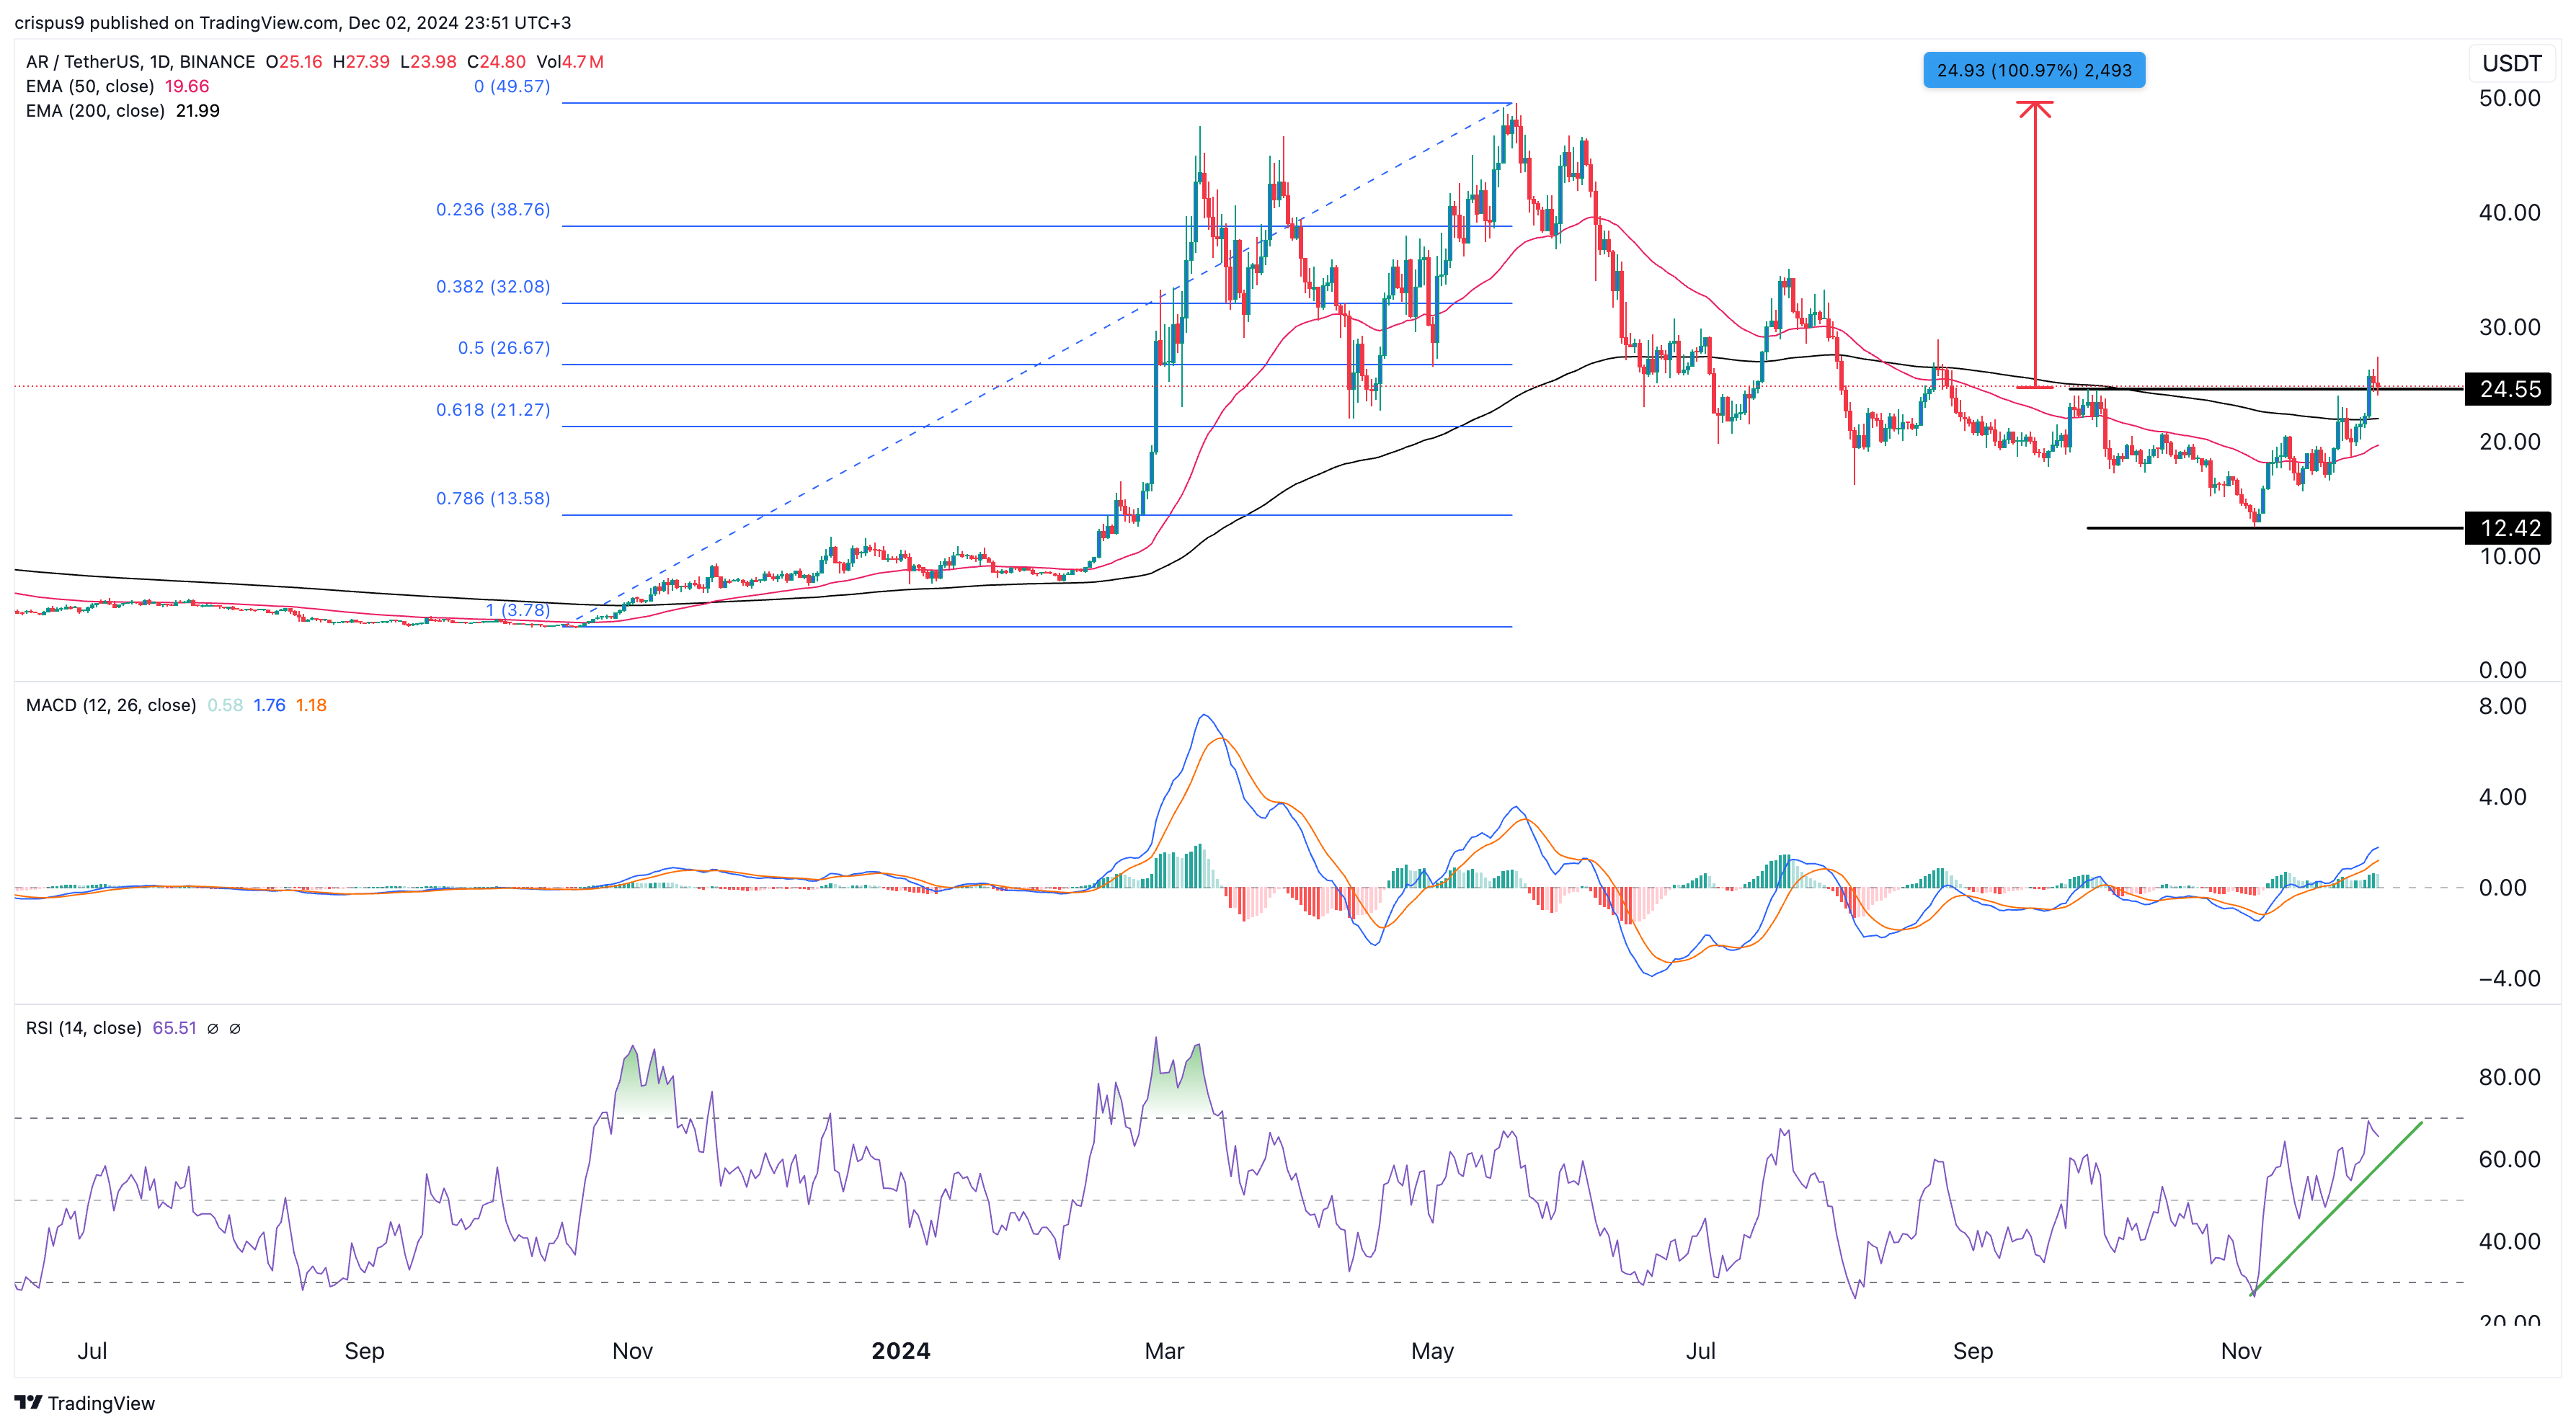Screen dimensions: 2576x1428
Task: Click the first RSI settings circle icon
Action: [213, 1028]
